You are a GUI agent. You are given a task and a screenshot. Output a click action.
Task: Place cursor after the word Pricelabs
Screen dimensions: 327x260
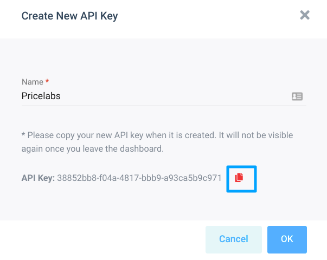pyautogui.click(x=61, y=96)
